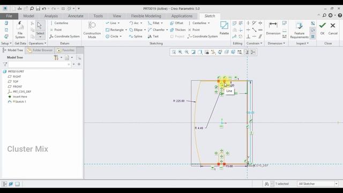The height and width of the screenshot is (193, 343).
Task: Expand the Line tool dropdown arrow
Action: [x=118, y=23]
